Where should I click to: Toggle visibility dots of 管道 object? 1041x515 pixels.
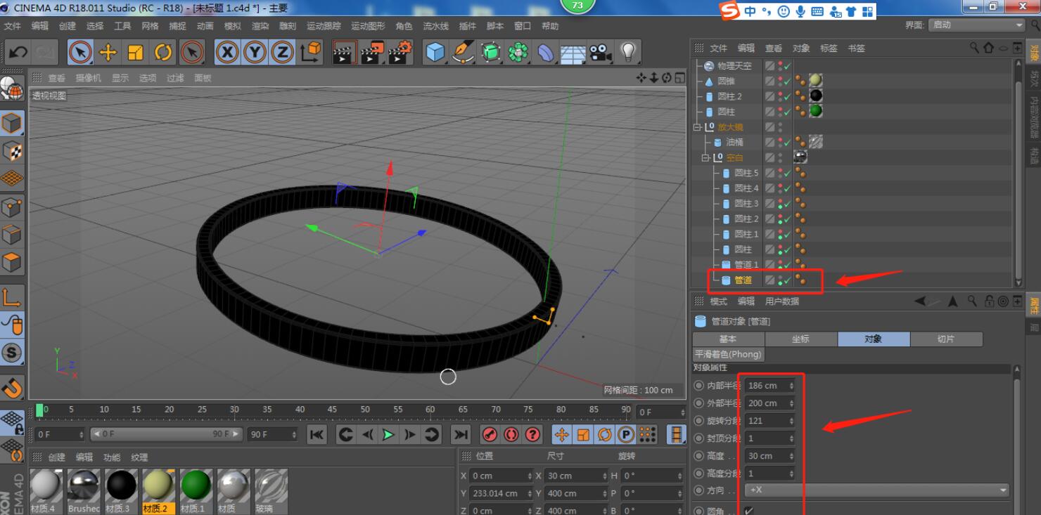[780, 280]
